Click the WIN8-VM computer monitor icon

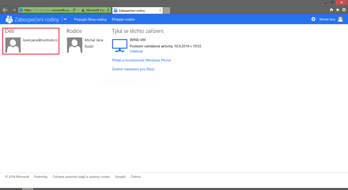[119, 46]
